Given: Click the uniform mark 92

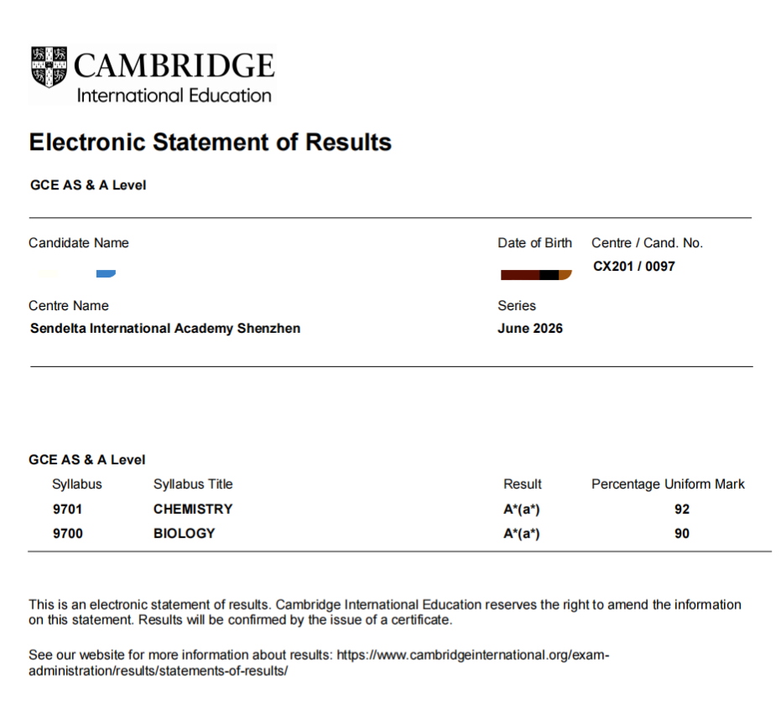Looking at the screenshot, I should click(x=682, y=510).
